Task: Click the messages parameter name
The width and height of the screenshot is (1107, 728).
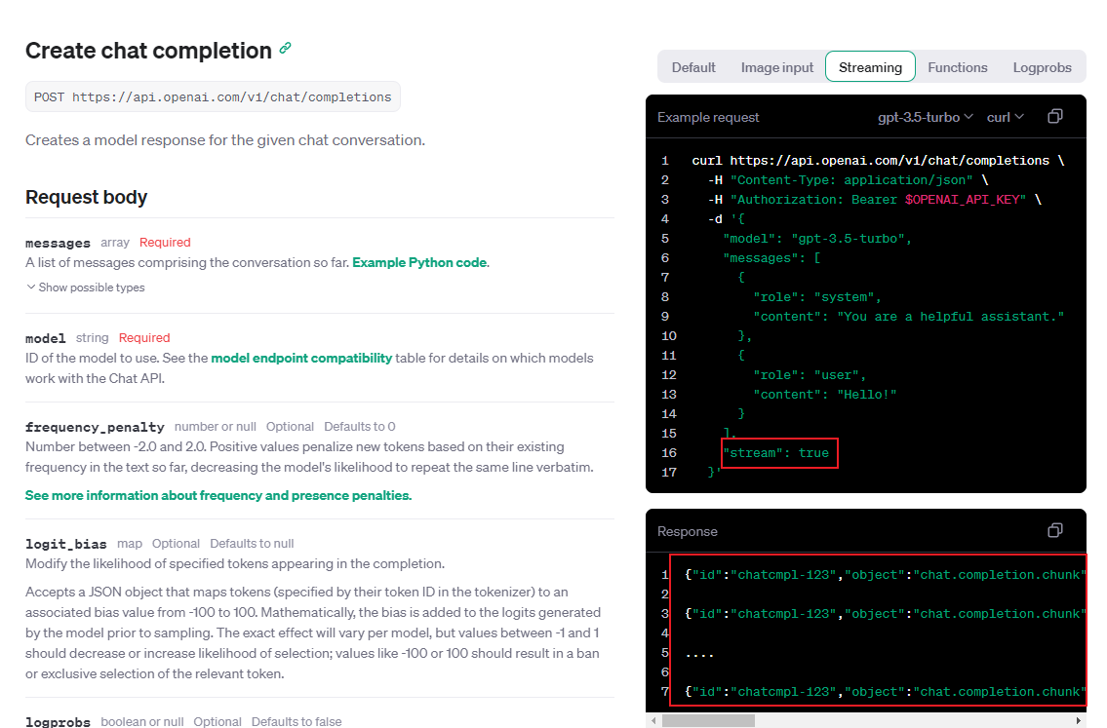Action: [x=58, y=243]
